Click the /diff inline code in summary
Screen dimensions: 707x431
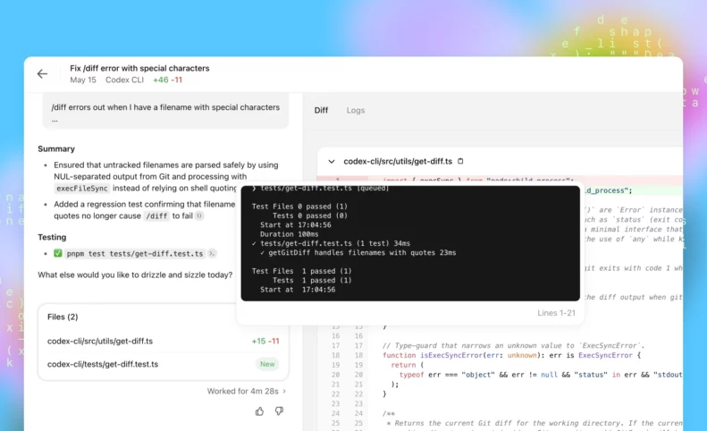tap(156, 216)
